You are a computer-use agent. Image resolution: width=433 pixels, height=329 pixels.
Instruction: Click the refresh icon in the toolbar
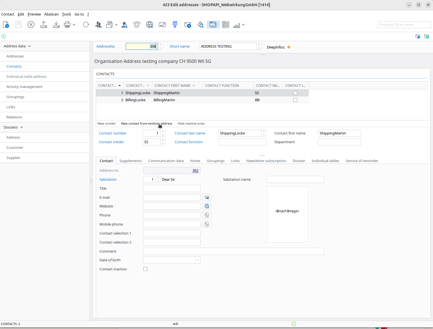tap(86, 25)
